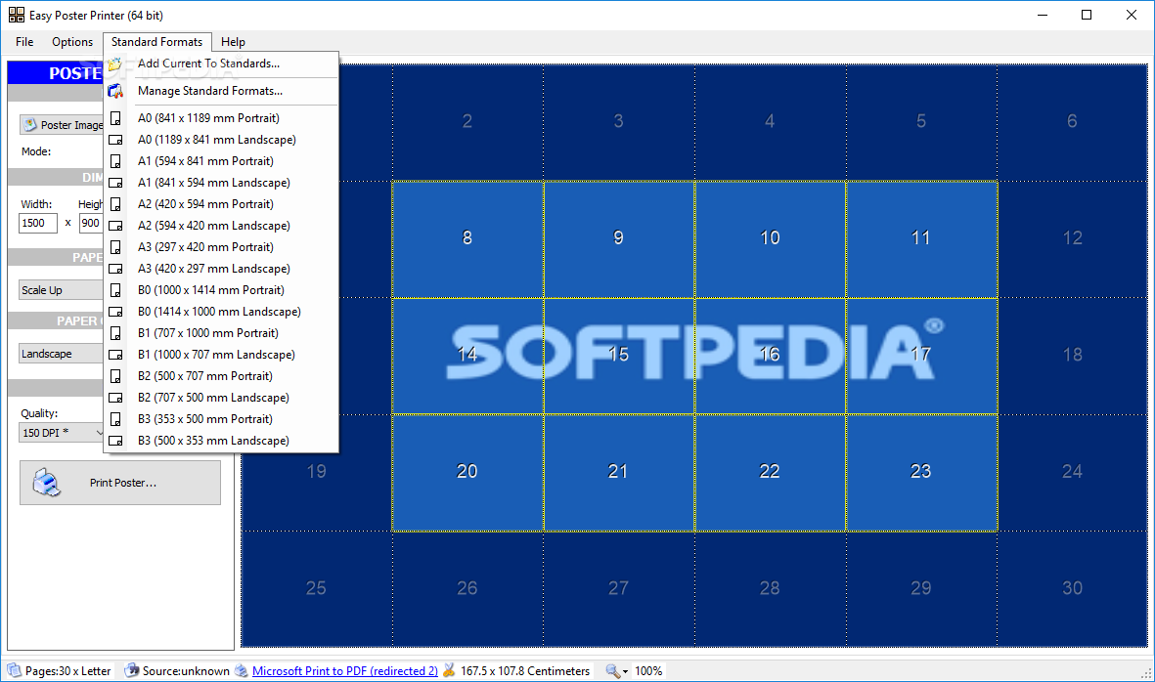
Task: Open the Options menu
Action: 72,42
